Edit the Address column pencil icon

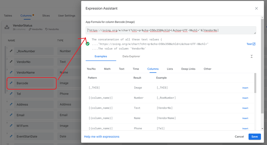pos(11,104)
